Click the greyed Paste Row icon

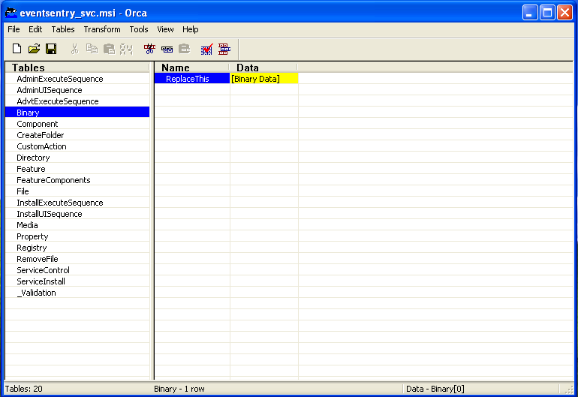(185, 49)
